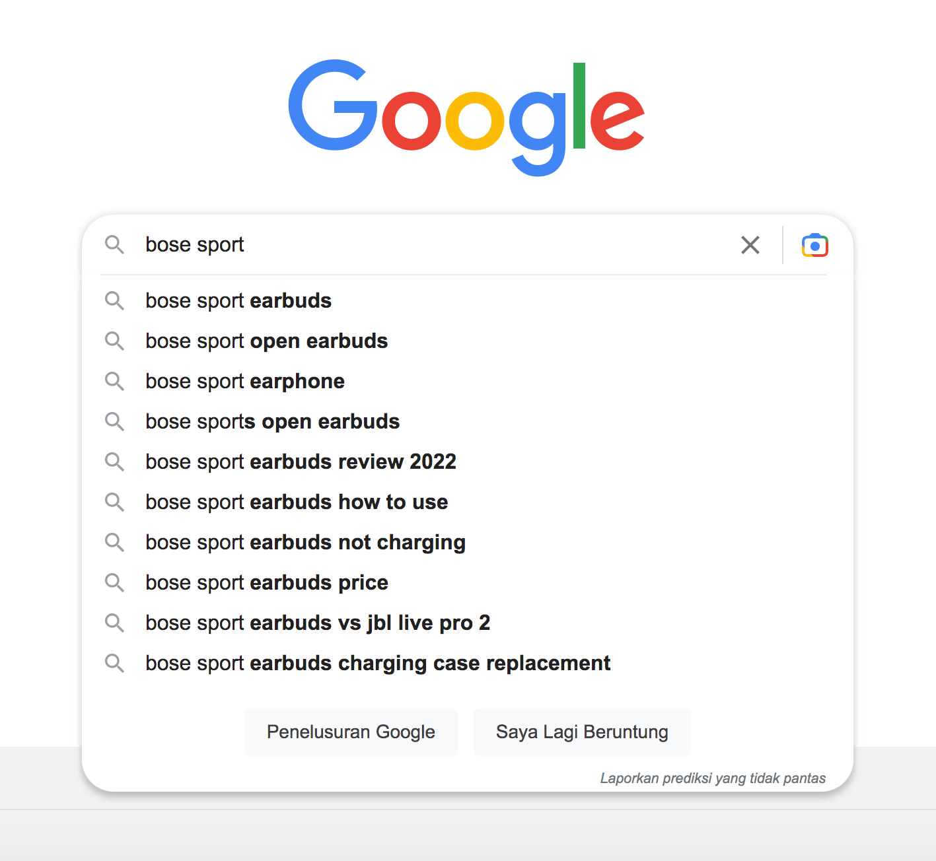The width and height of the screenshot is (936, 861).
Task: Select the suggestion 'bose sport open earbuds'
Action: point(266,341)
